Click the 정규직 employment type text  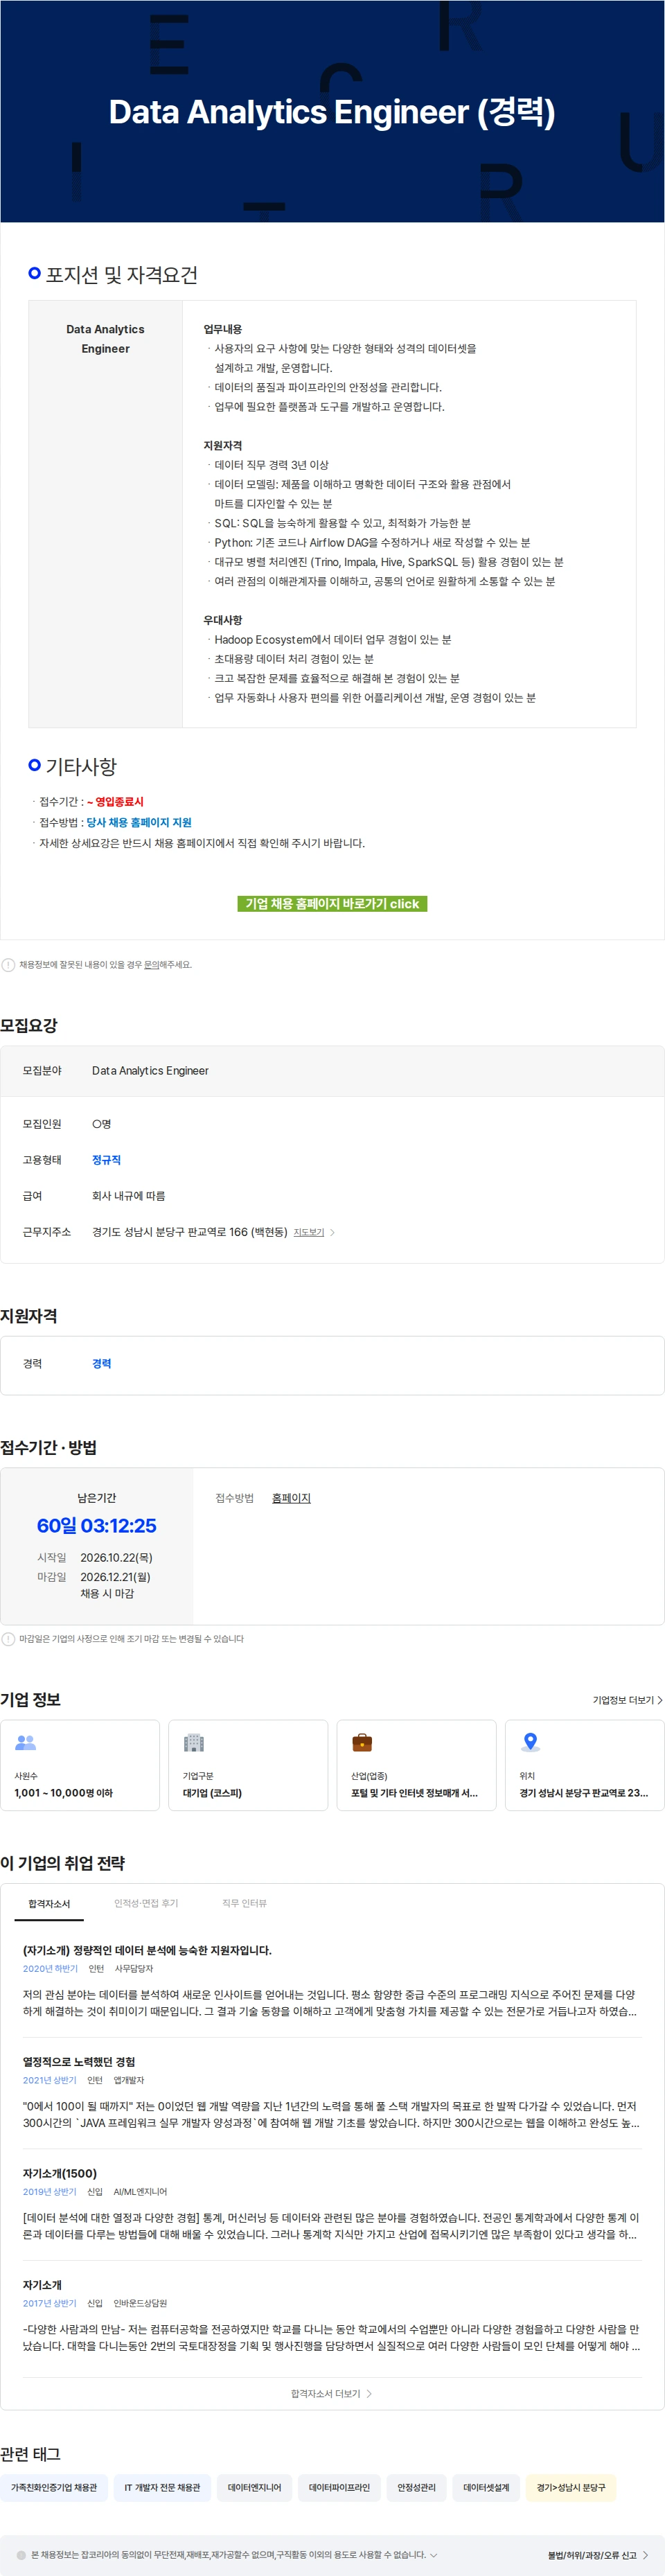coord(106,1160)
